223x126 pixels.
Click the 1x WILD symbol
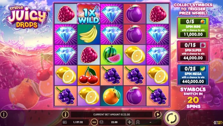click(x=89, y=14)
